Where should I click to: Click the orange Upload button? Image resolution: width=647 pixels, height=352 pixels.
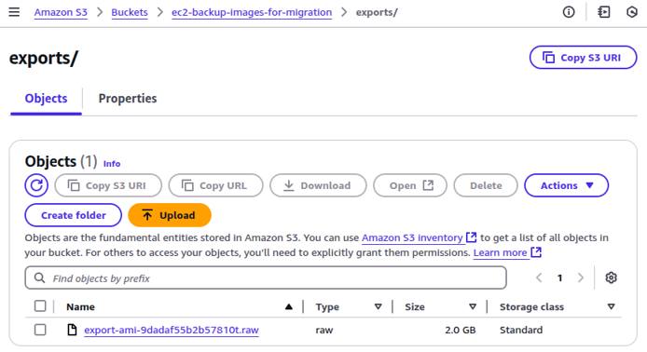point(170,215)
